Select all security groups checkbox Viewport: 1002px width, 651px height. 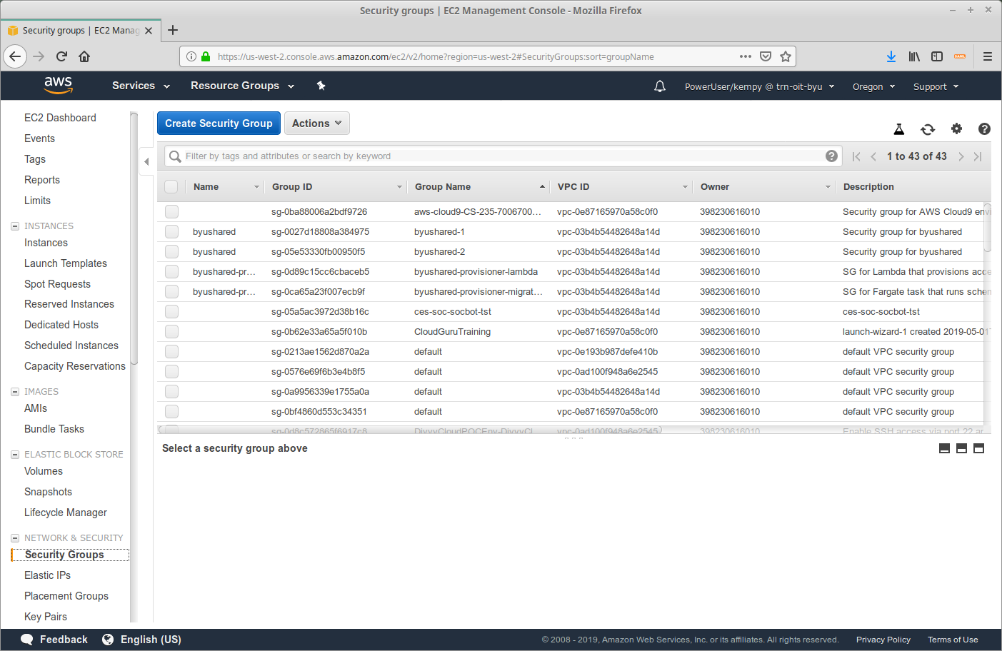click(x=171, y=187)
